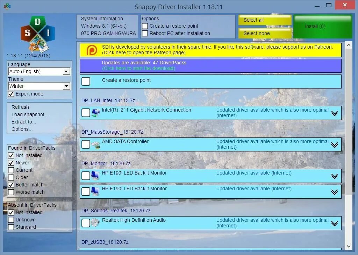Click the Intel I211 network adapter icon
Viewport: 358px width, 255px height.
[96, 113]
